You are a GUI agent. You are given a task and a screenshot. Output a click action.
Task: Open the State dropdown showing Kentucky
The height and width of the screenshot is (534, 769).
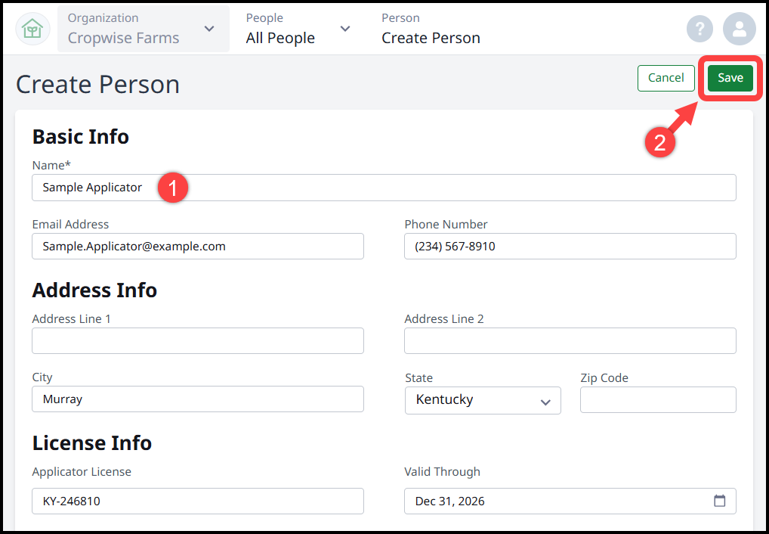(x=483, y=399)
